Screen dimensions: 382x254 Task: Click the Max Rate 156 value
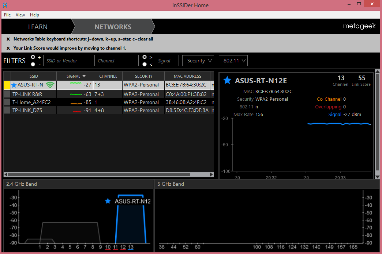coord(259,115)
